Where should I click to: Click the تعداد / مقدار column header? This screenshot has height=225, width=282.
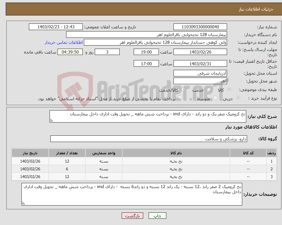(x=67, y=153)
